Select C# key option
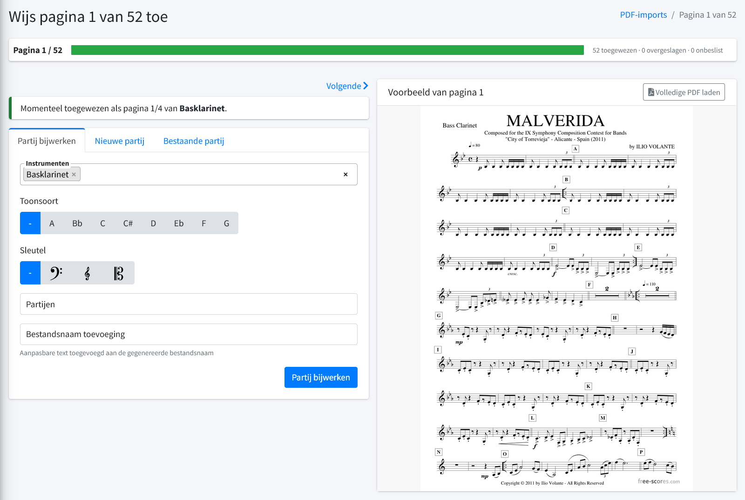 [128, 223]
